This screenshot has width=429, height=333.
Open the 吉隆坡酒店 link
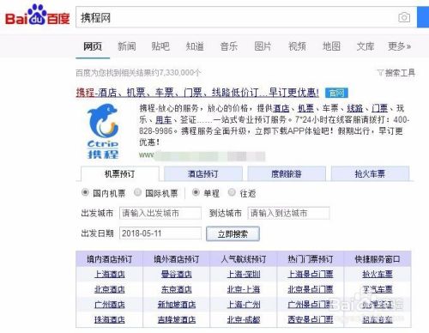(x=177, y=319)
